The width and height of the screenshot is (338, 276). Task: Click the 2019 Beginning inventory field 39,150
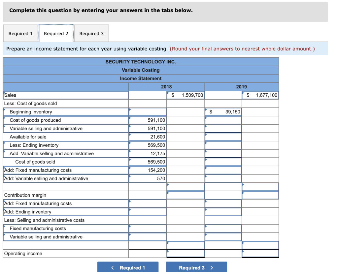[x=223, y=112]
